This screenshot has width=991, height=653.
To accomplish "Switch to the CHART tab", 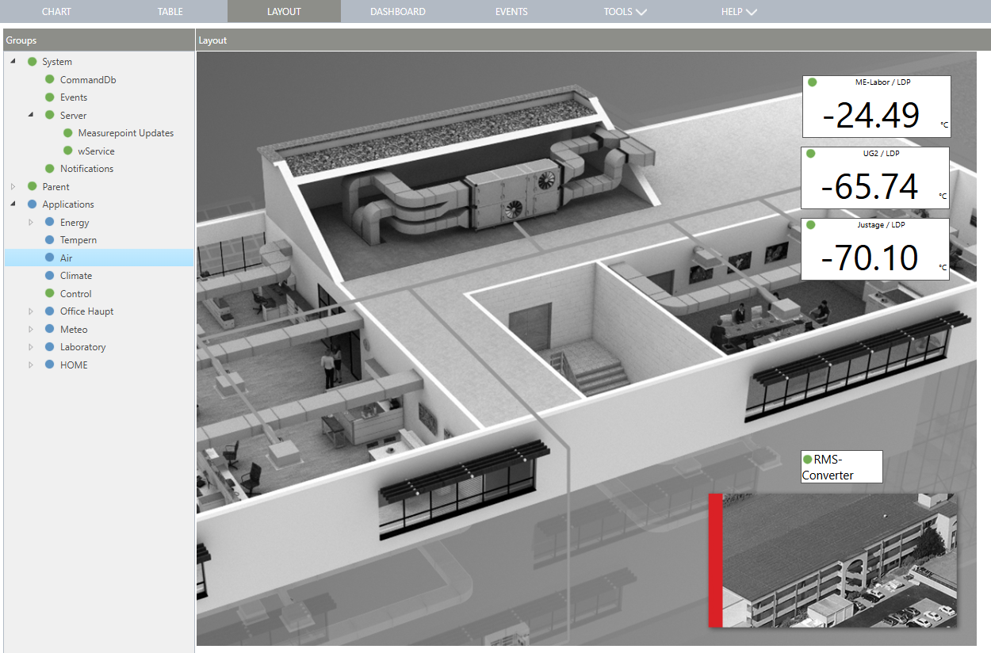I will (55, 11).
